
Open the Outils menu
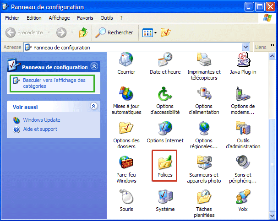click(x=107, y=18)
